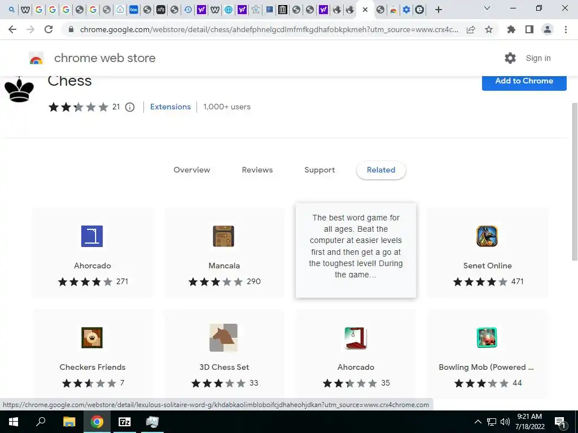The image size is (578, 433).
Task: Select the Related tab
Action: pyautogui.click(x=381, y=170)
